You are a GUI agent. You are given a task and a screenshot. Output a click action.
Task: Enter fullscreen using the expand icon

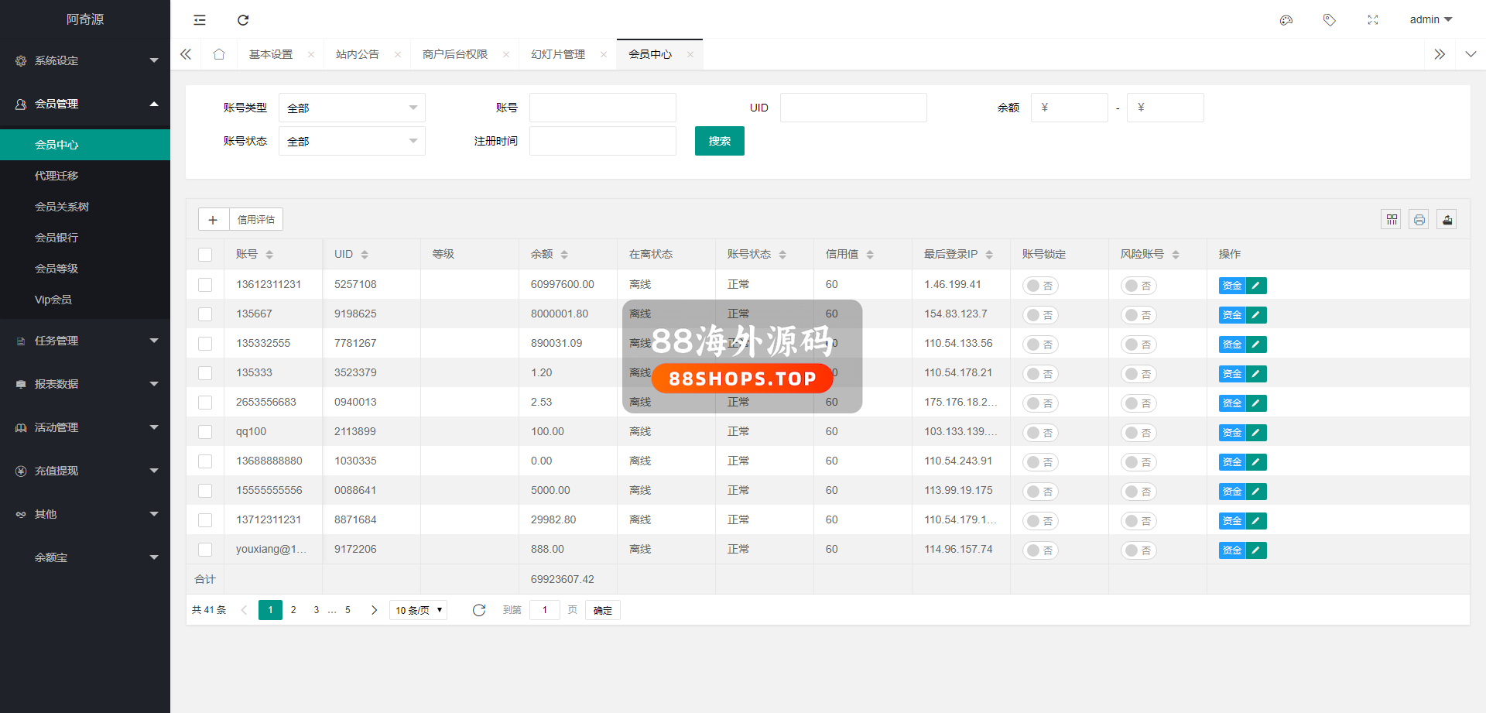coord(1372,20)
